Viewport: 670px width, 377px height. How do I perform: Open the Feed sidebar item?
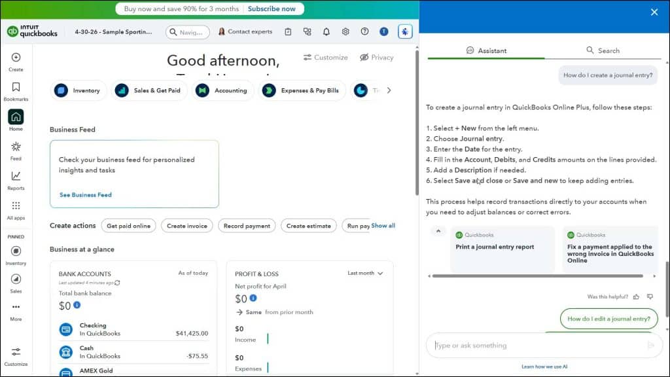pyautogui.click(x=16, y=151)
